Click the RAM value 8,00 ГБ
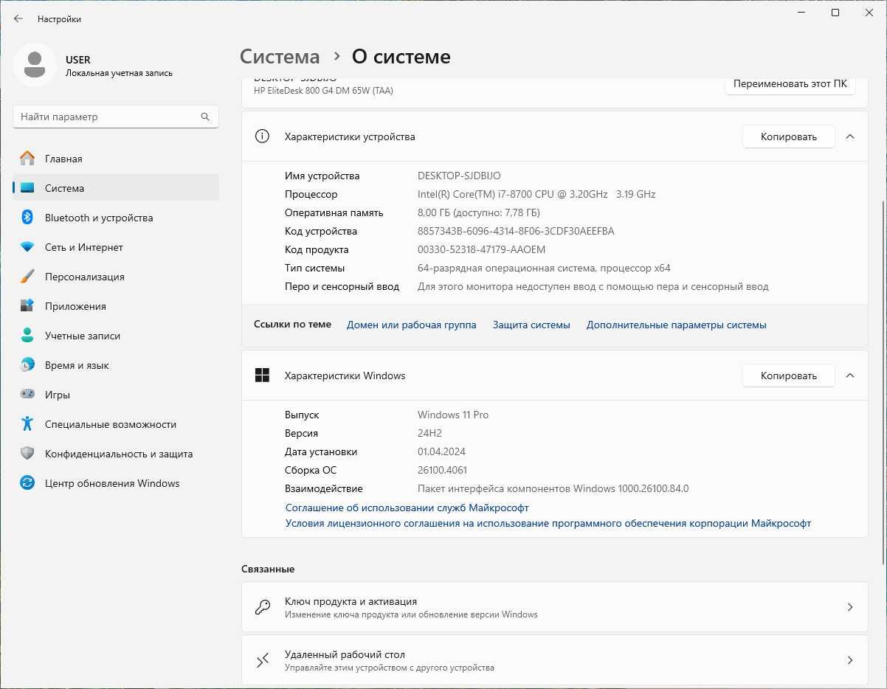The width and height of the screenshot is (887, 689). click(x=478, y=212)
